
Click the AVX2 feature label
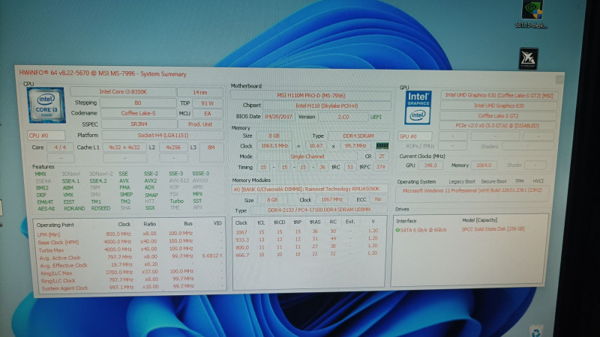[x=151, y=180]
